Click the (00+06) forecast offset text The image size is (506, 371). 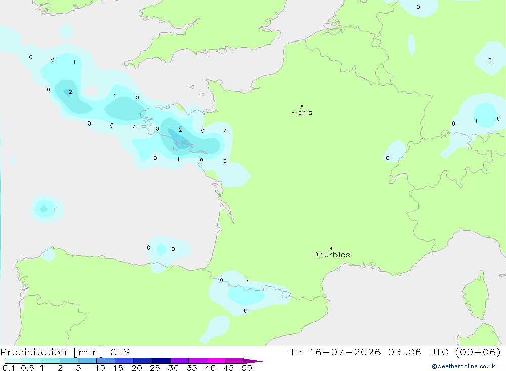click(478, 352)
